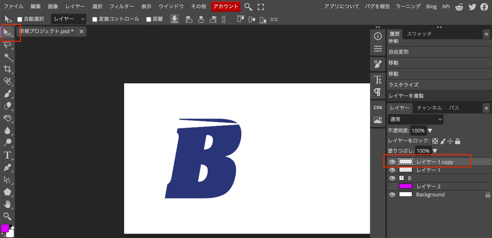Enable the 変換コントロール checkbox
Screen dimensions: 492x238
95,19
